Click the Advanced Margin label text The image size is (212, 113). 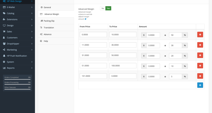click(86, 9)
